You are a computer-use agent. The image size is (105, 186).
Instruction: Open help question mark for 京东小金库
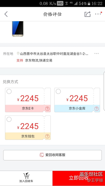[97, 108]
